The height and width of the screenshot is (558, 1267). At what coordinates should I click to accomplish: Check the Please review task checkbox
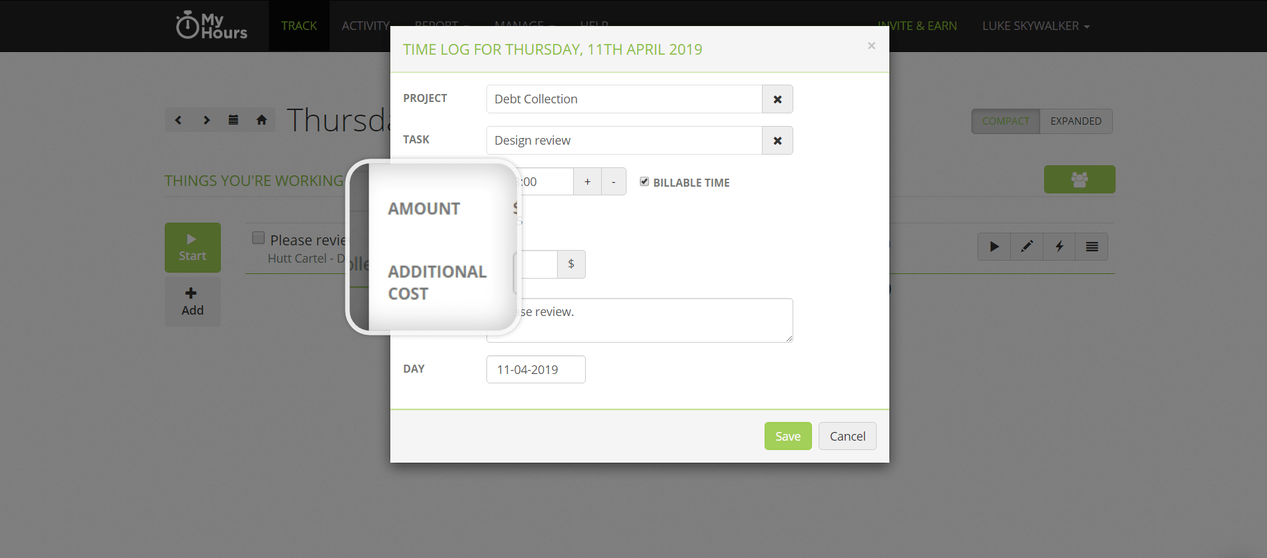pyautogui.click(x=258, y=237)
